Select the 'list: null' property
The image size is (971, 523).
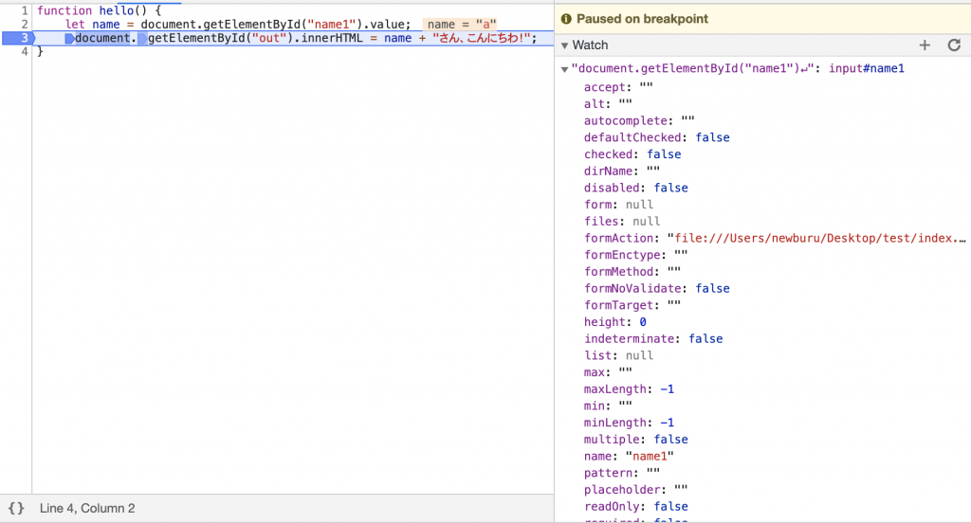coord(618,355)
